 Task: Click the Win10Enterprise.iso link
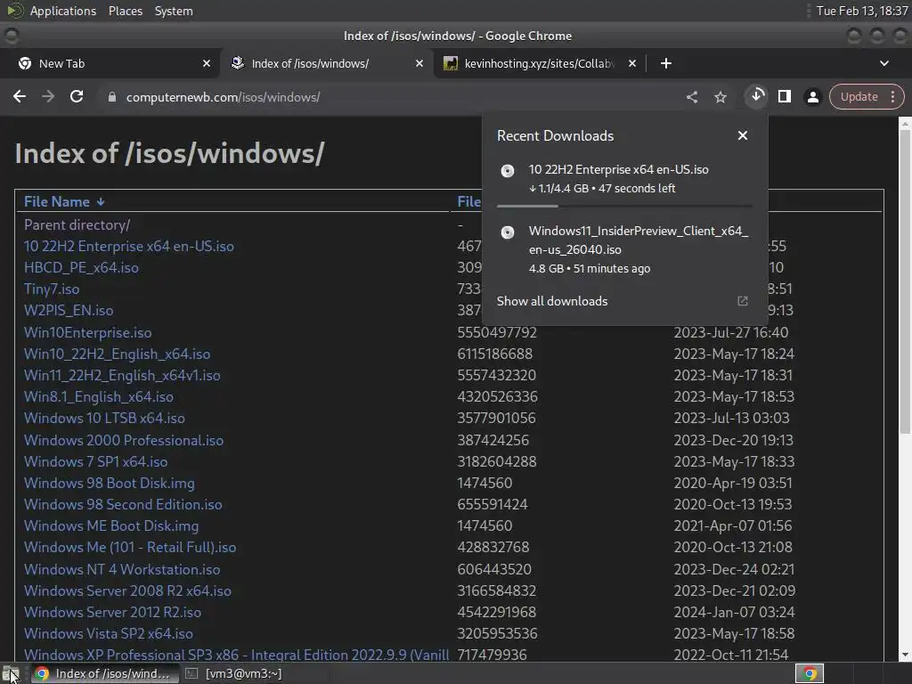(87, 332)
